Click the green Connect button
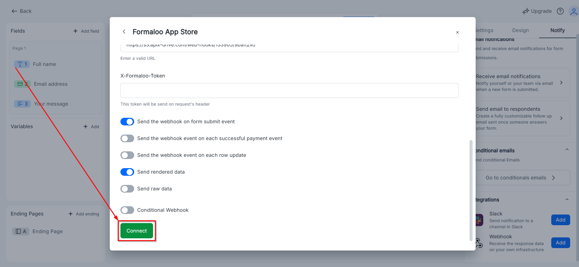The image size is (579, 267). (137, 231)
